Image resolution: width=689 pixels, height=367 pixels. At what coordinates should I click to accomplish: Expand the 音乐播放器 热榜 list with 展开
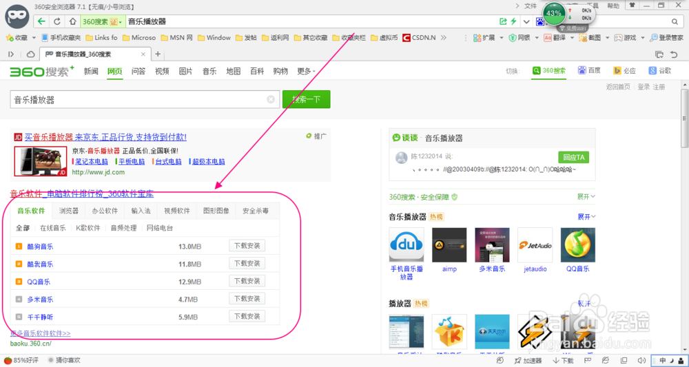tap(586, 217)
